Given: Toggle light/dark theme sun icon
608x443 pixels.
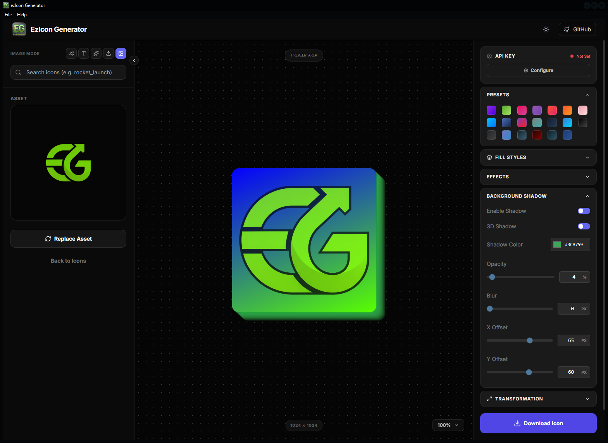Looking at the screenshot, I should 546,29.
